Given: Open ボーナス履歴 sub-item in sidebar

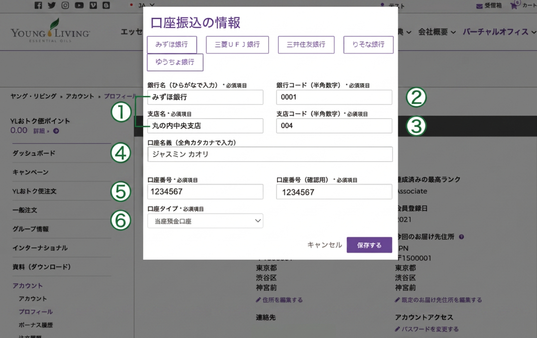Looking at the screenshot, I should point(36,325).
